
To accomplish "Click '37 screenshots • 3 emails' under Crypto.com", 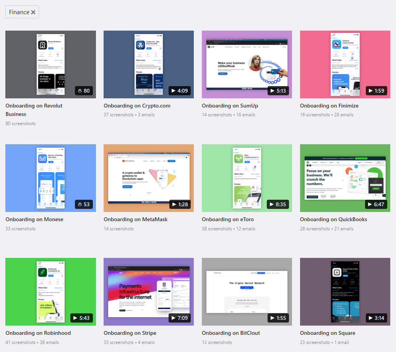I will pos(129,114).
